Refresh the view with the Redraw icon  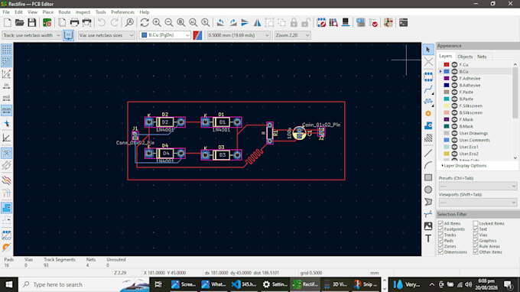[145, 22]
